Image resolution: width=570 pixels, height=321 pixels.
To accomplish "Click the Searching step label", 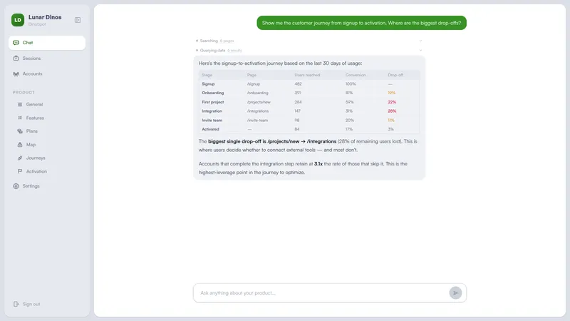I will click(209, 41).
